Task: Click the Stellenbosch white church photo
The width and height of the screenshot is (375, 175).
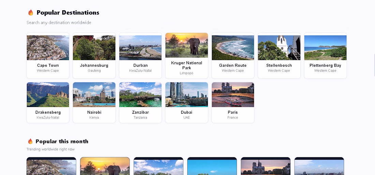Action: point(279,48)
